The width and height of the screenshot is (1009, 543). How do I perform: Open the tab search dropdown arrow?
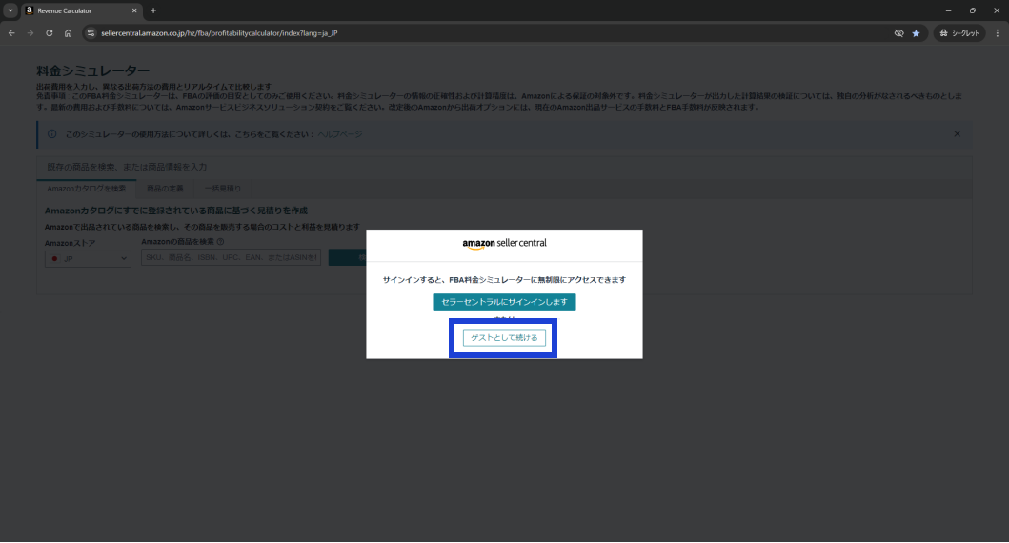tap(10, 10)
